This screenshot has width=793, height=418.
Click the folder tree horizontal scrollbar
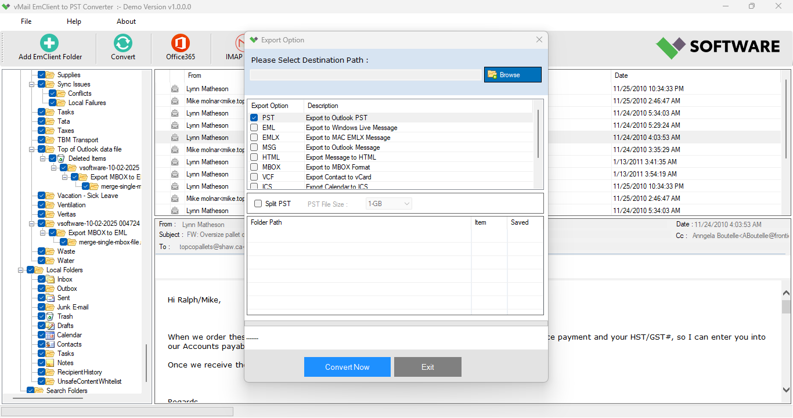(x=47, y=399)
